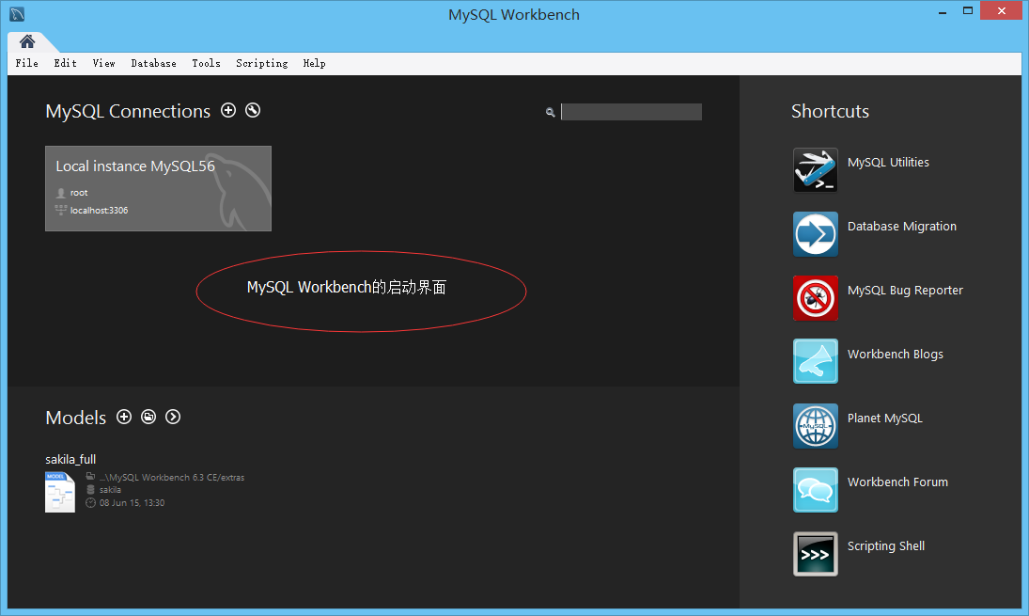Click the 08 Jun 15, 13:30 timestamp
Screen dimensions: 1029x616
[x=132, y=503]
